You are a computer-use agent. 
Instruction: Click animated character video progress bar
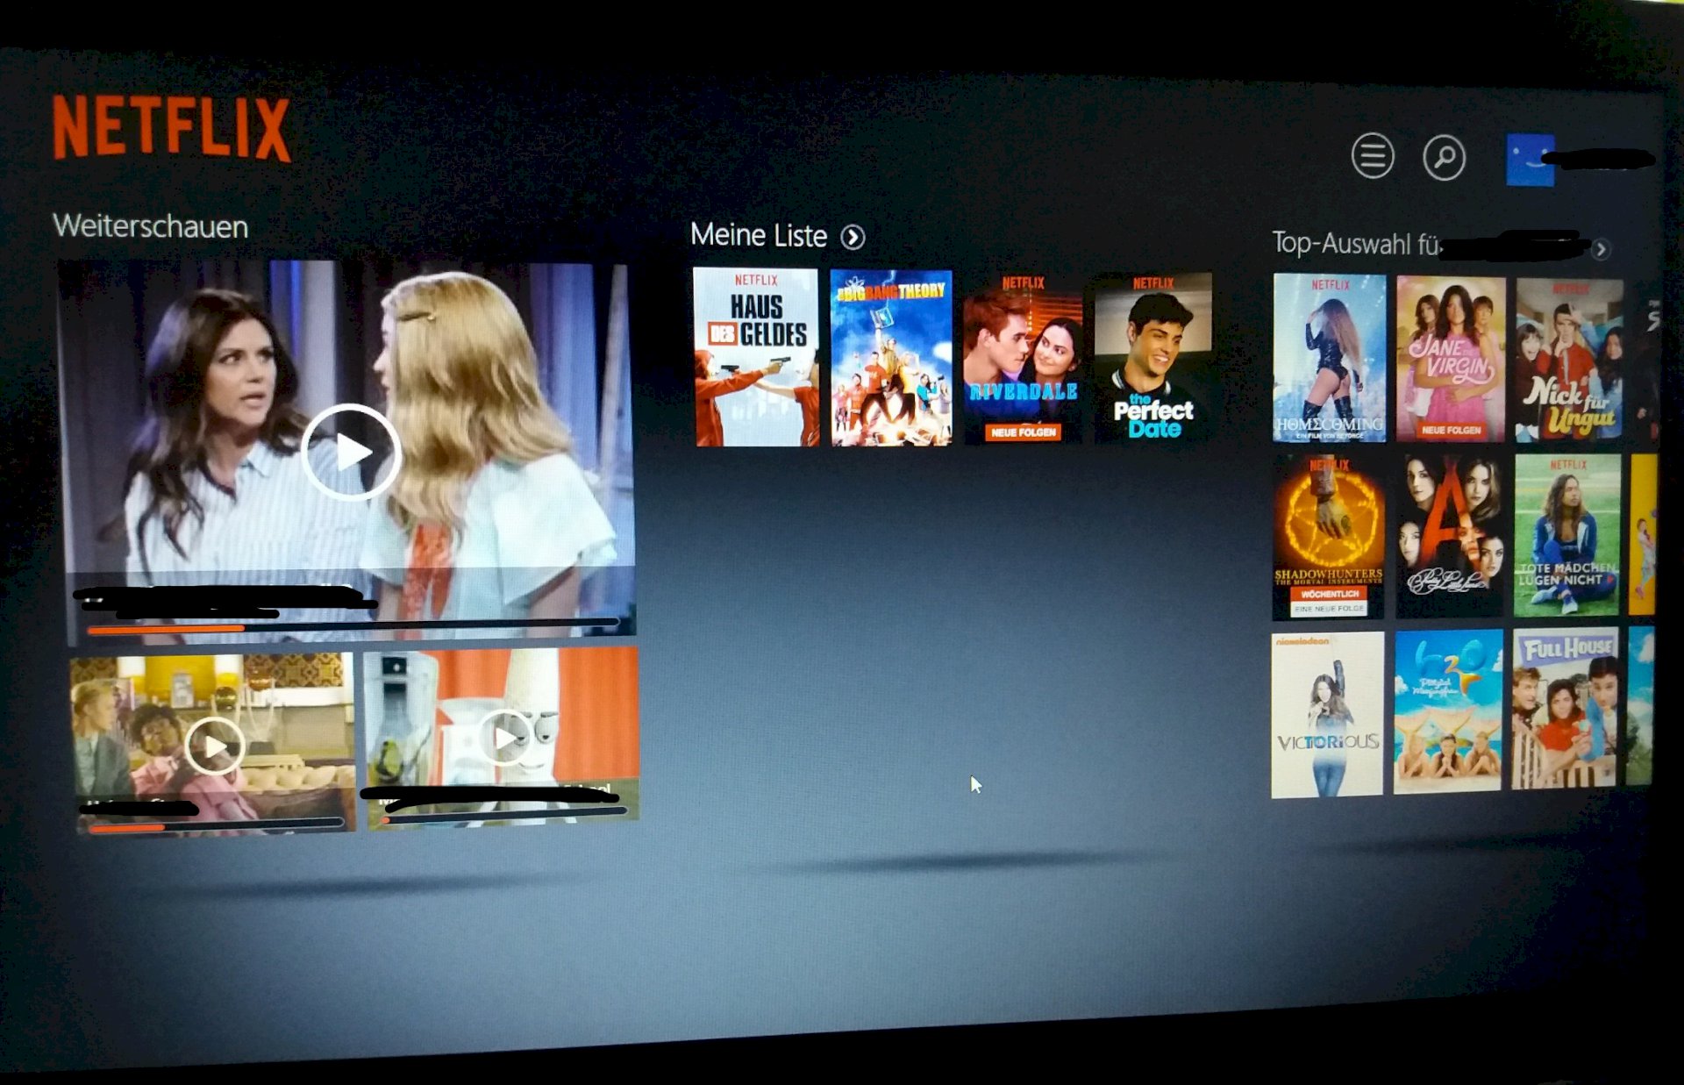503,816
